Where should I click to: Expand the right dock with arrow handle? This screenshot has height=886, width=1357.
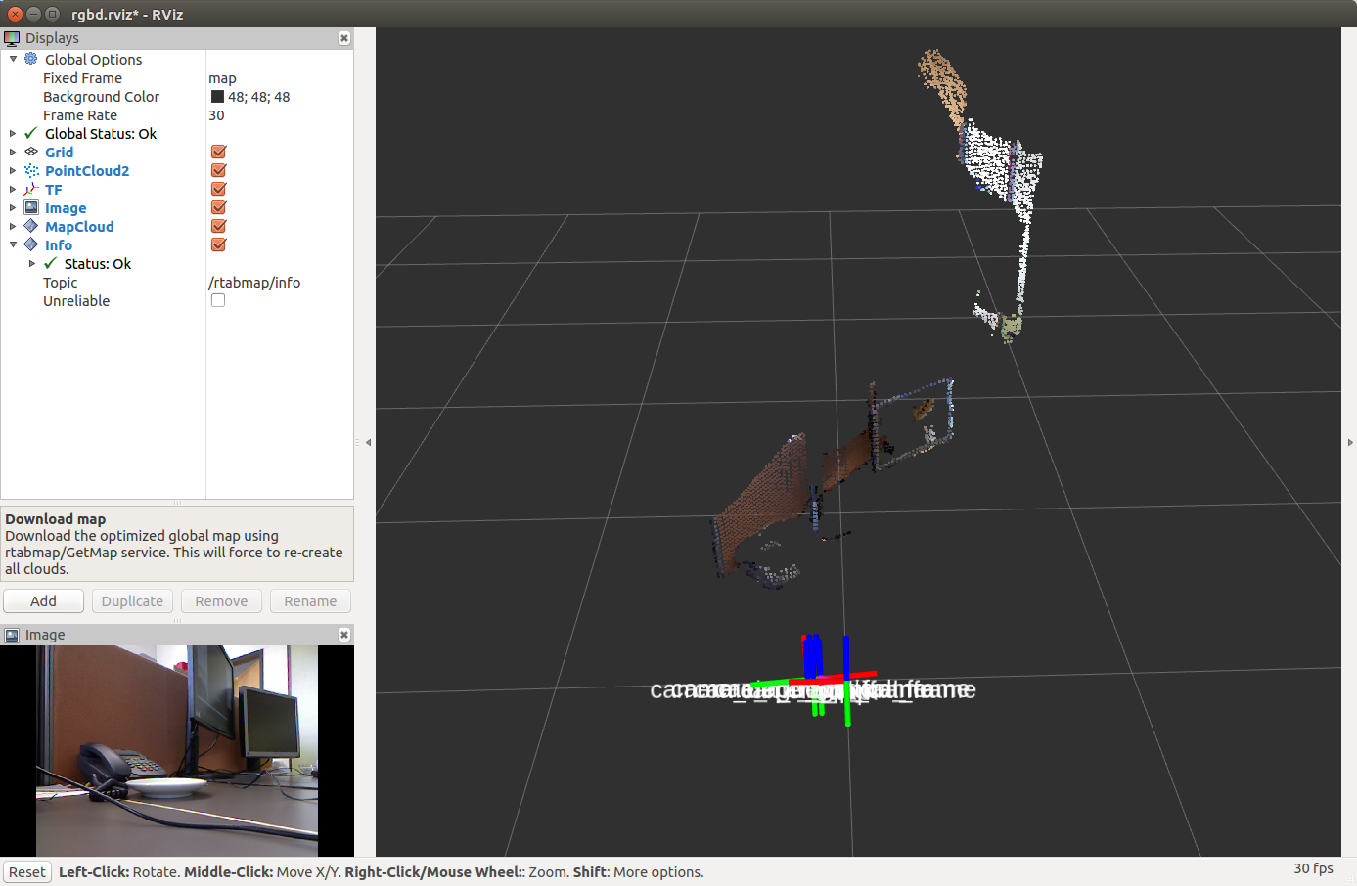click(1350, 443)
